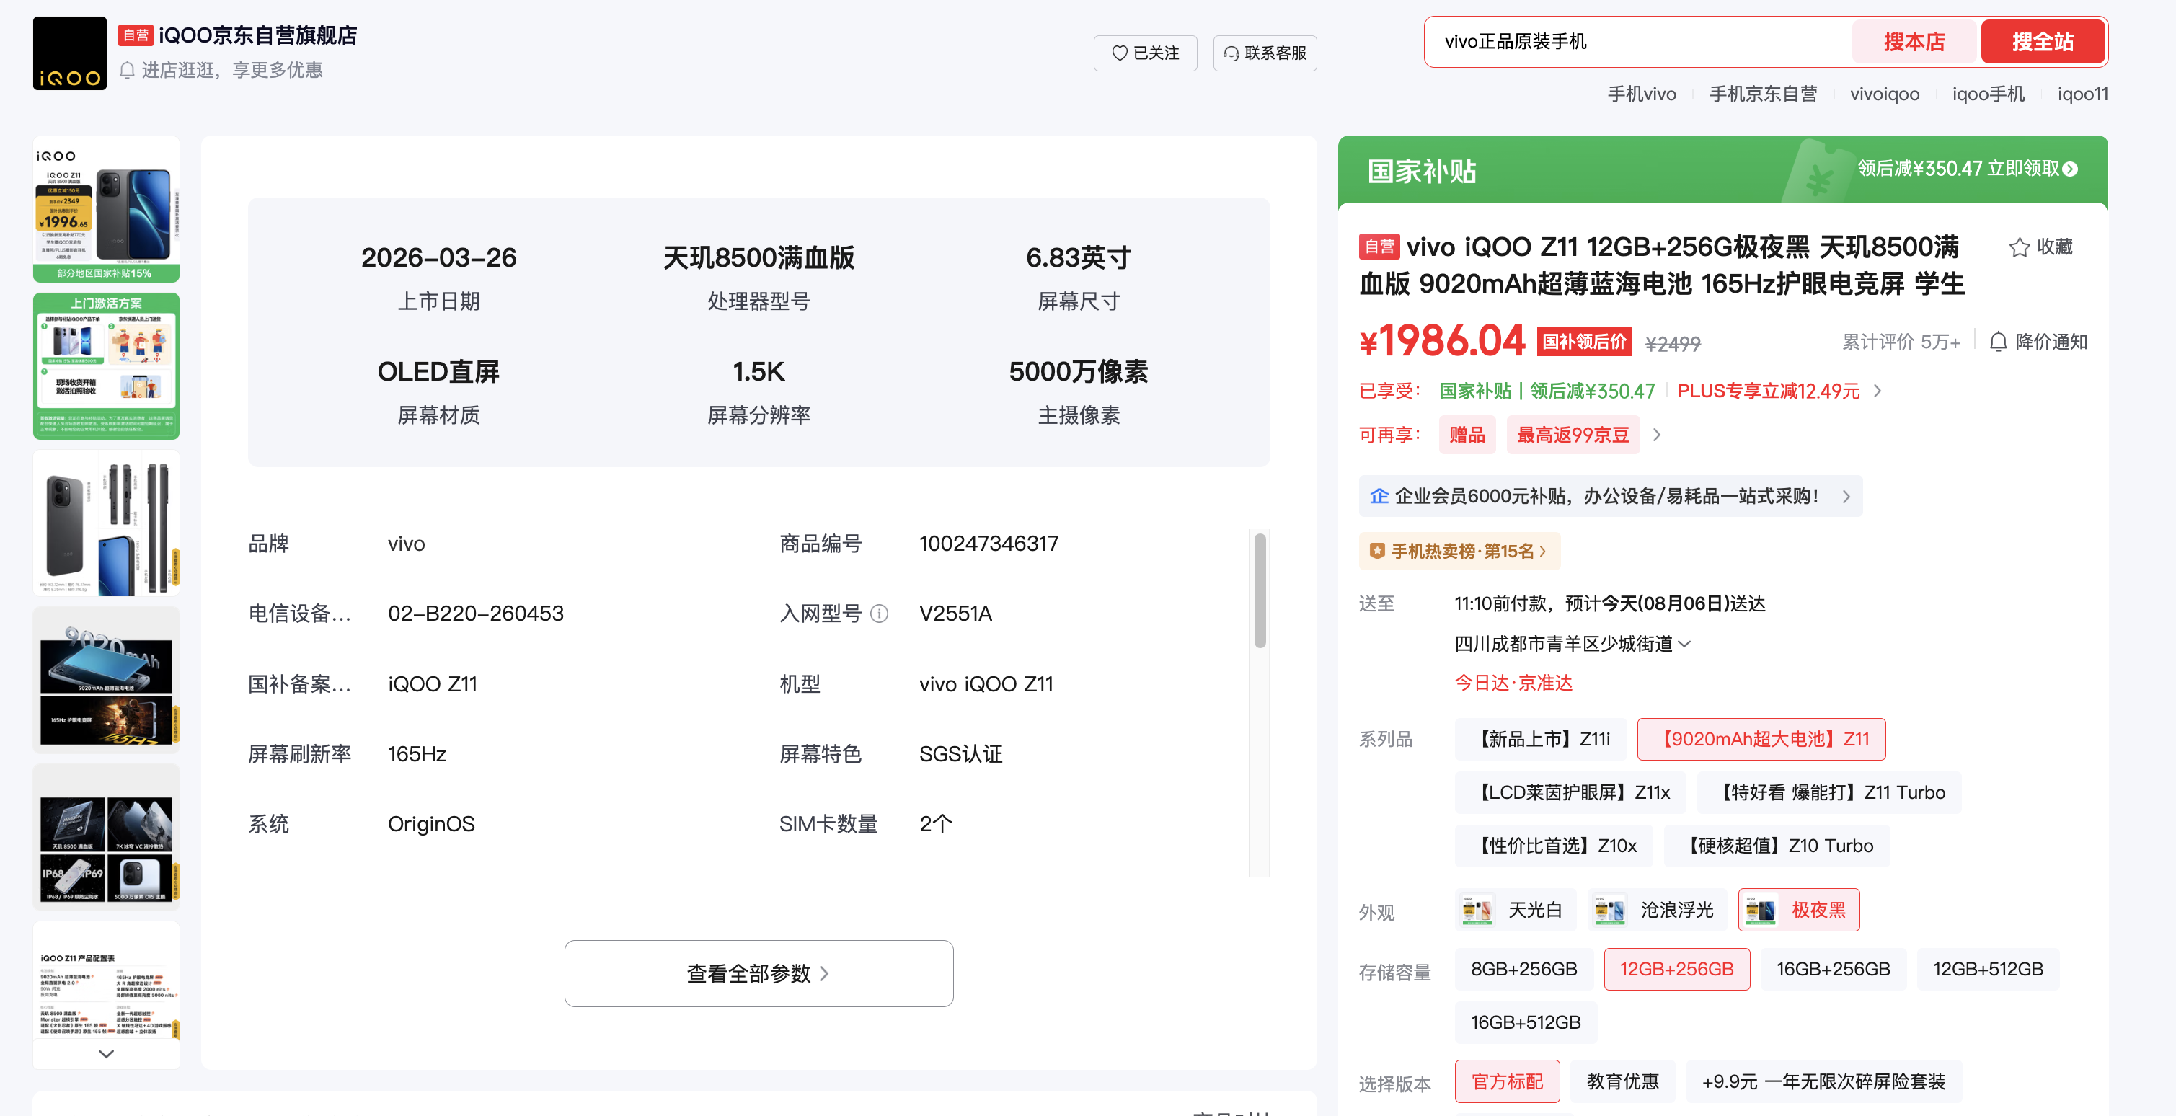The width and height of the screenshot is (2176, 1116).
Task: Click the star icon to 收藏
Action: (x=2019, y=247)
